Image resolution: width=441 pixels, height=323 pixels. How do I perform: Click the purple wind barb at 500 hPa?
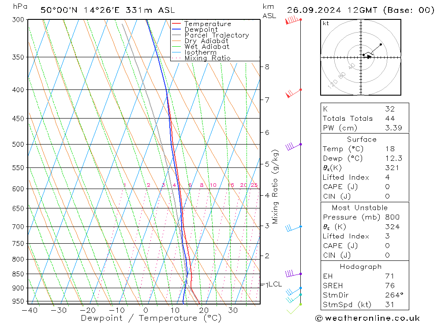pyautogui.click(x=293, y=146)
